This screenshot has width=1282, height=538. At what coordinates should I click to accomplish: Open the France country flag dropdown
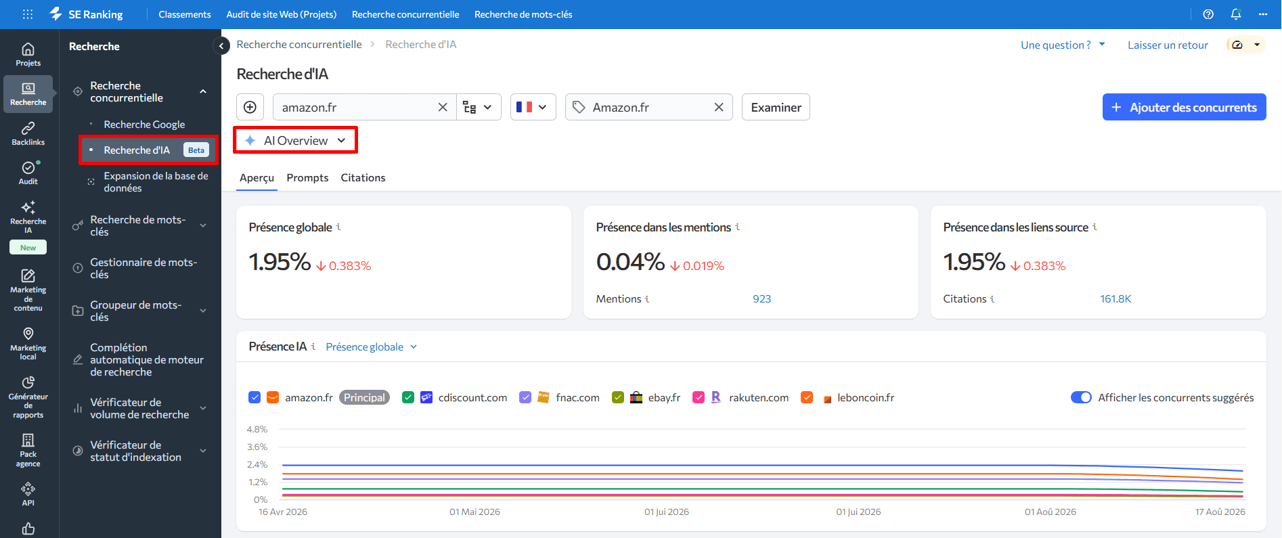(533, 107)
